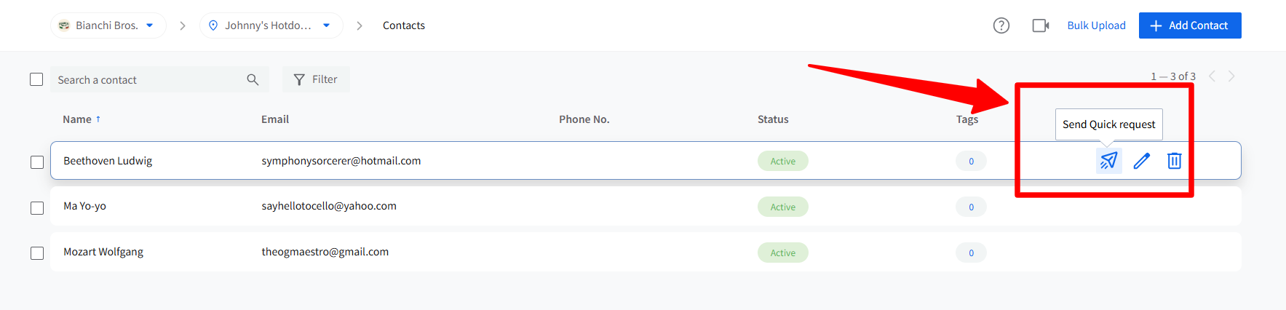Expand the Bianchi Bros. account dropdown
Image resolution: width=1286 pixels, height=310 pixels.
click(x=108, y=25)
